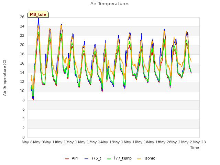Click the 26 y-axis tick label
The image size is (220, 165).
(x=22, y=17)
